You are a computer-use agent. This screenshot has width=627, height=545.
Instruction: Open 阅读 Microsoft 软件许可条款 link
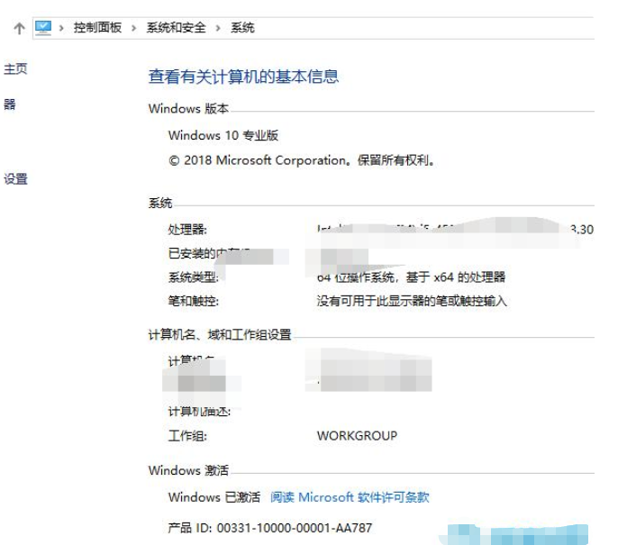(350, 497)
